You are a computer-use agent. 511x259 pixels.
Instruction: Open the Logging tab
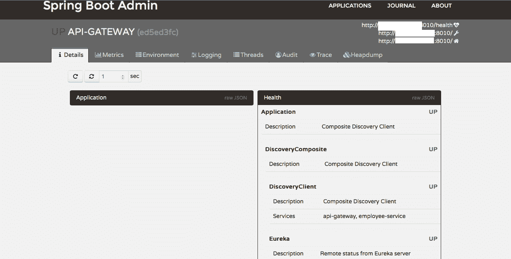pyautogui.click(x=206, y=55)
